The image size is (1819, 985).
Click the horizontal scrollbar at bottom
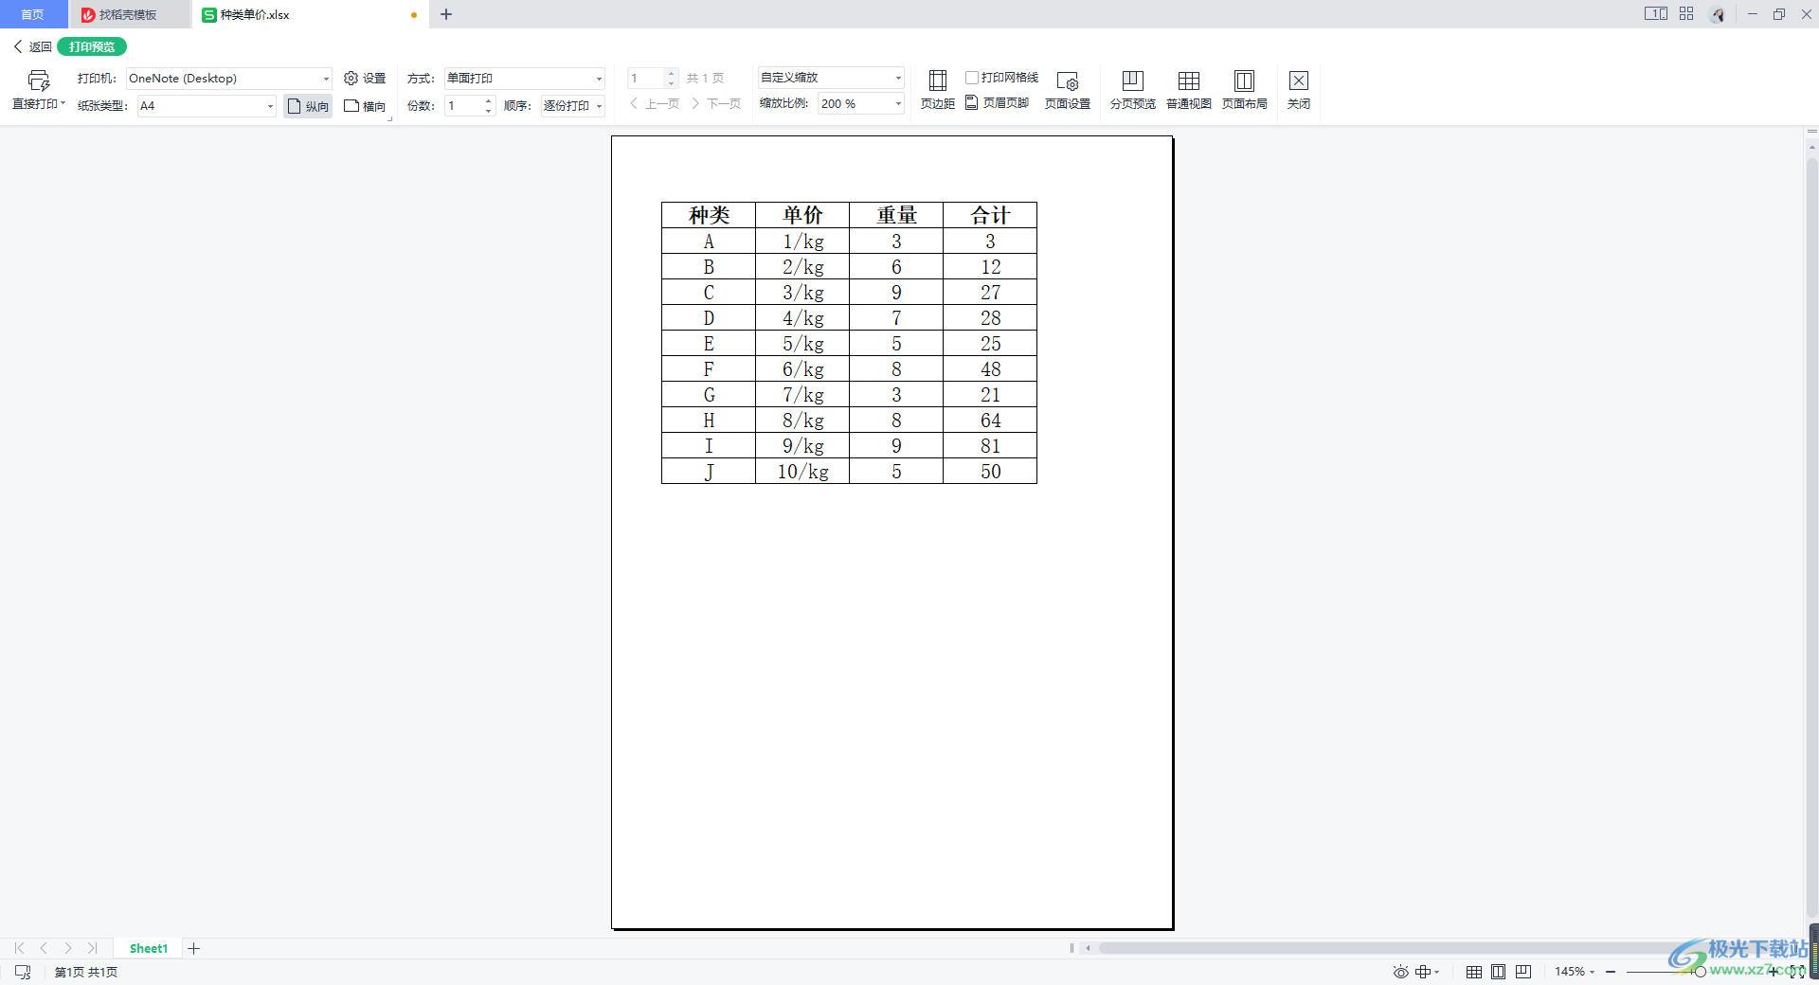(x=1402, y=948)
